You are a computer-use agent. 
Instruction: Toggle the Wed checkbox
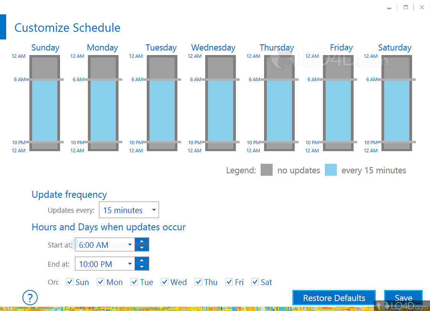coord(165,282)
